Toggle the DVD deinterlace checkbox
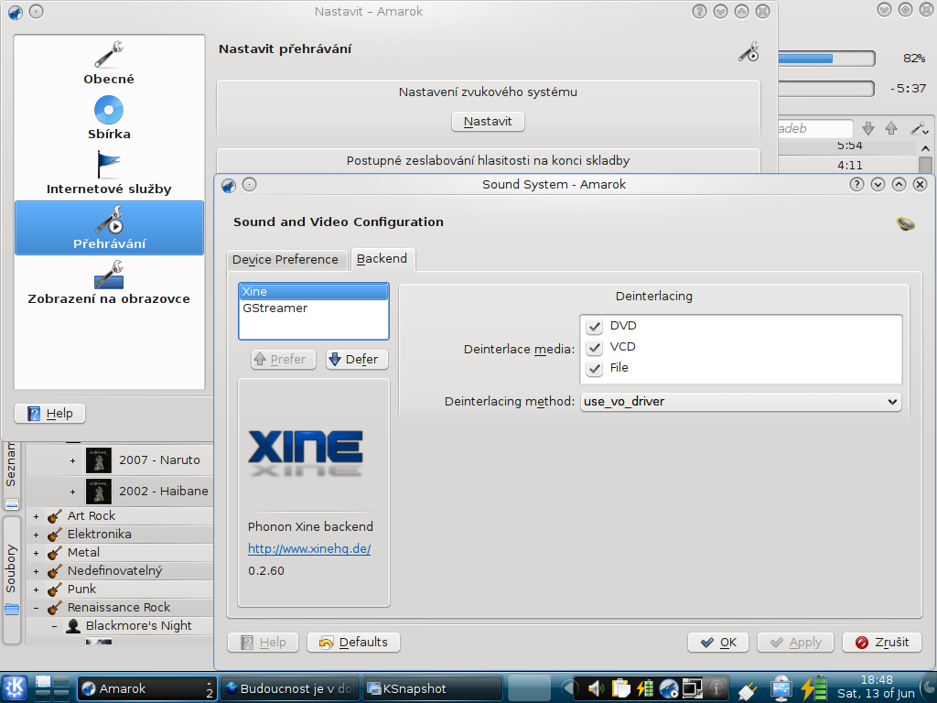937x703 pixels. pyautogui.click(x=594, y=327)
